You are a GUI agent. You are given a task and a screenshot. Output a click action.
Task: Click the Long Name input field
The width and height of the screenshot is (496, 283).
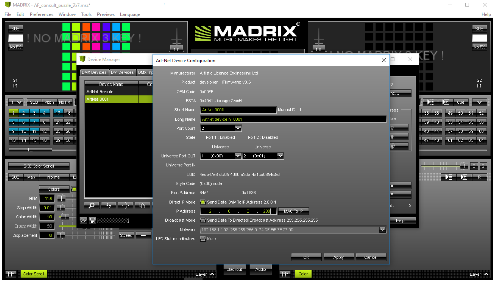coord(293,119)
